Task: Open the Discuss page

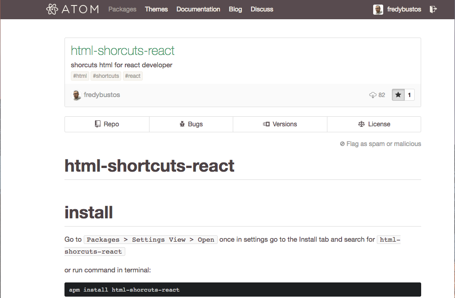Action: (x=262, y=9)
